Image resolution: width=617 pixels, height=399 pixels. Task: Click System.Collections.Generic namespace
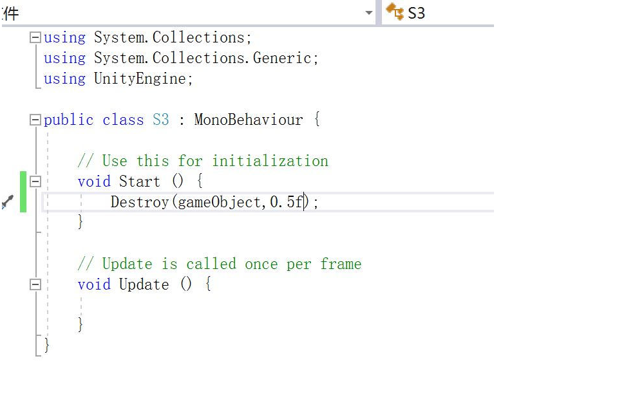(x=203, y=58)
